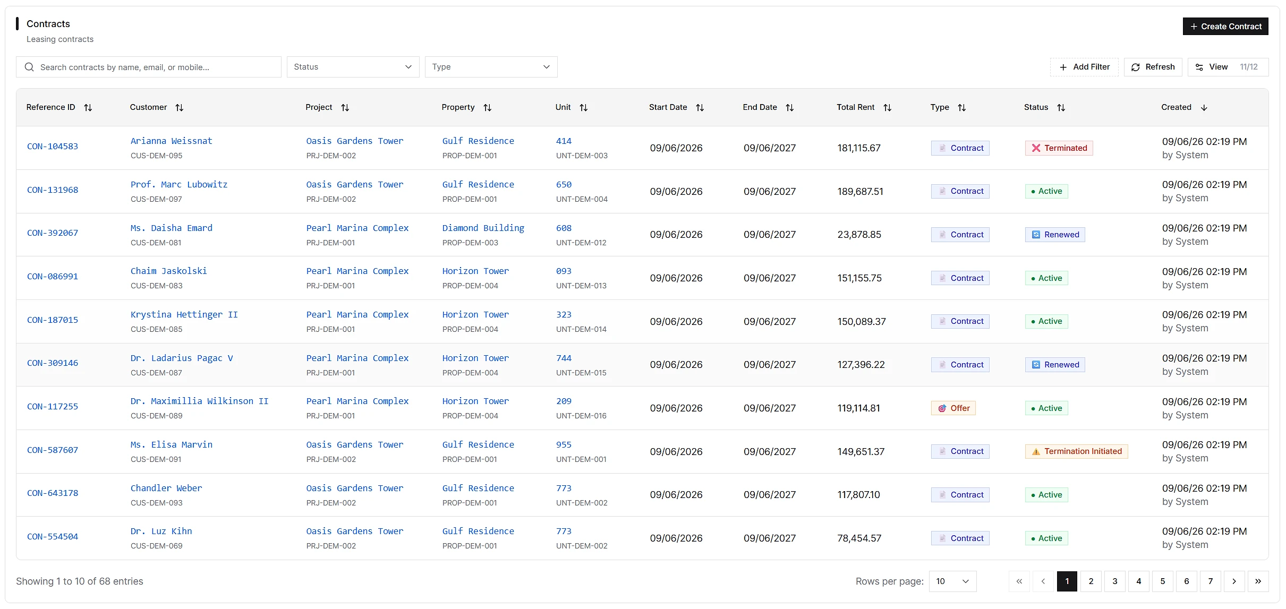The image size is (1286, 609).
Task: Sort by Reference ID column icon
Action: coord(88,108)
